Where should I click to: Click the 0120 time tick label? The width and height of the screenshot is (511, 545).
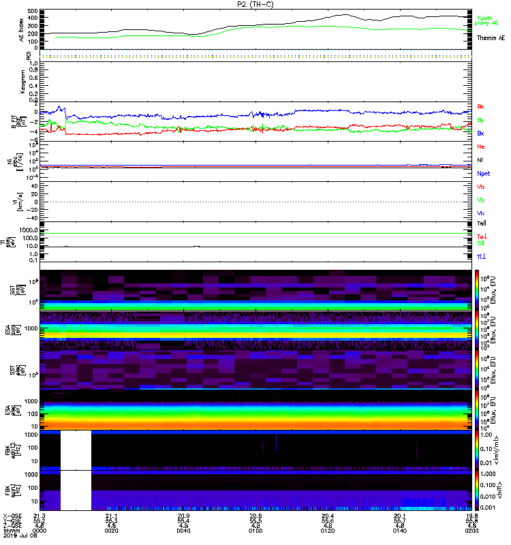[328, 531]
